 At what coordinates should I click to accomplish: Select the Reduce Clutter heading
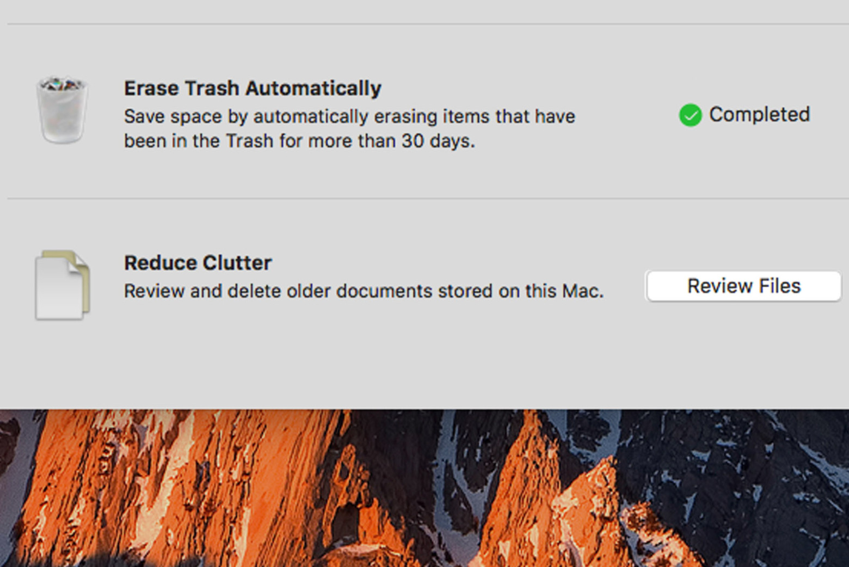pyautogui.click(x=198, y=262)
